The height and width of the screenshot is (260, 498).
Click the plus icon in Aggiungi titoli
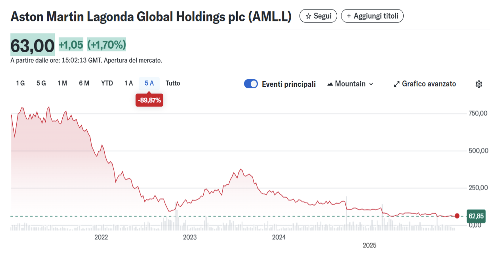(349, 16)
